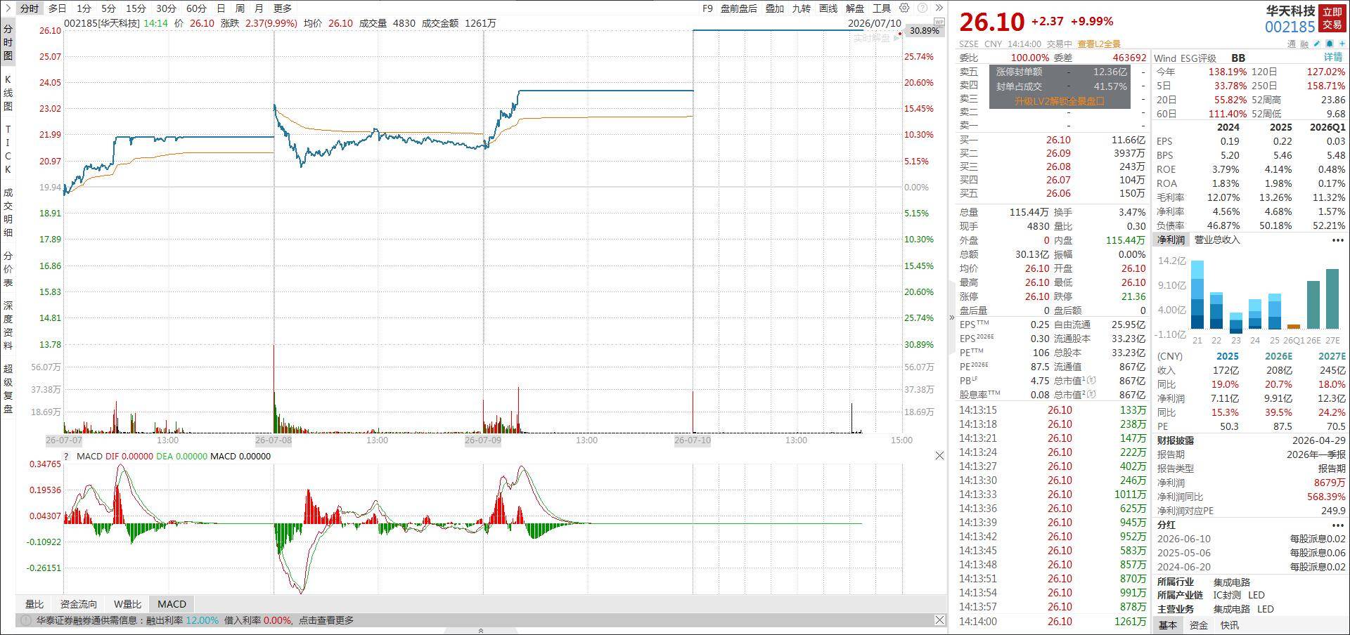Click the help question mark icon
Viewport: 1350px width, 635px height.
(922, 8)
